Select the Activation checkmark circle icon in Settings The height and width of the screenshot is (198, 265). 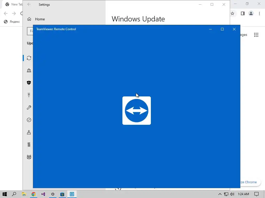pos(29,120)
